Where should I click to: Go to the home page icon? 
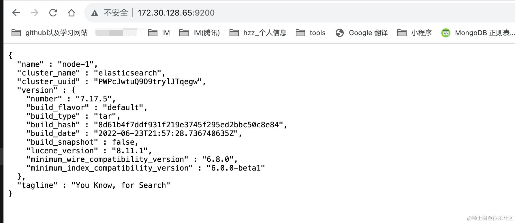pos(72,13)
